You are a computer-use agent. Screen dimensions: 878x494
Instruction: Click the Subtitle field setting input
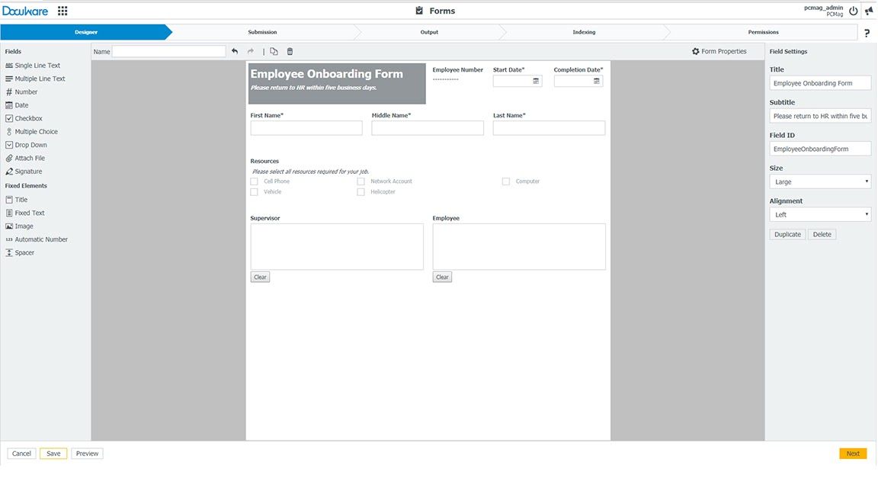coord(820,116)
